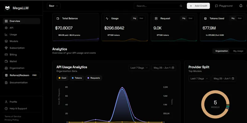Open Last 7 Days dropdown in API Usage Analytics
Viewport: 247px width, 123px height.
[x=139, y=68]
